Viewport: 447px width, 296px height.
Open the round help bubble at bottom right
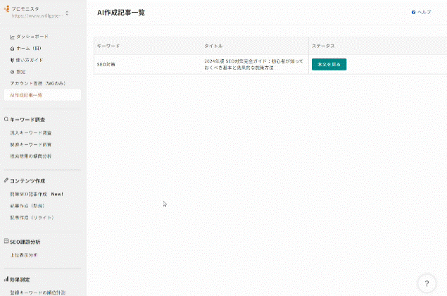427,283
